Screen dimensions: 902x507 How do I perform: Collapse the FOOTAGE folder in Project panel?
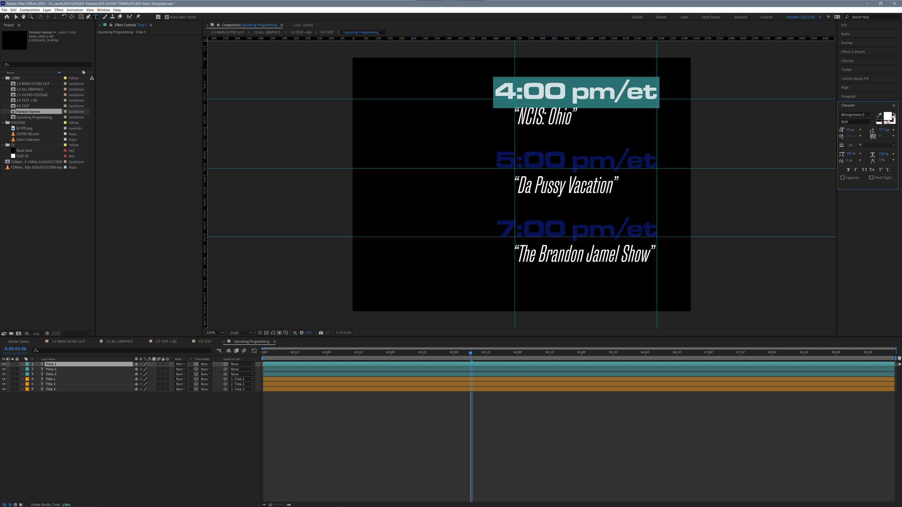[x=3, y=123]
